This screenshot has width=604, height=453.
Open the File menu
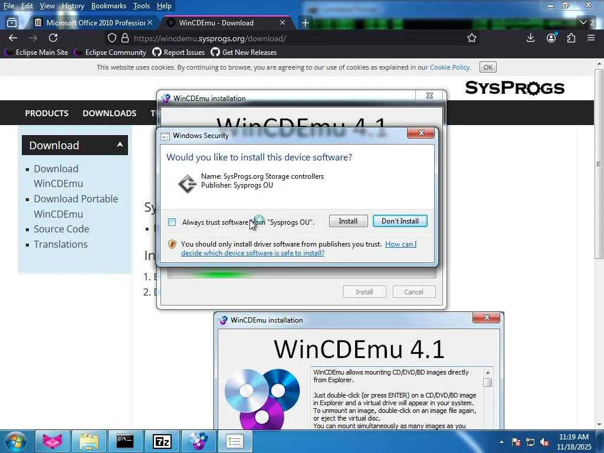tap(8, 6)
